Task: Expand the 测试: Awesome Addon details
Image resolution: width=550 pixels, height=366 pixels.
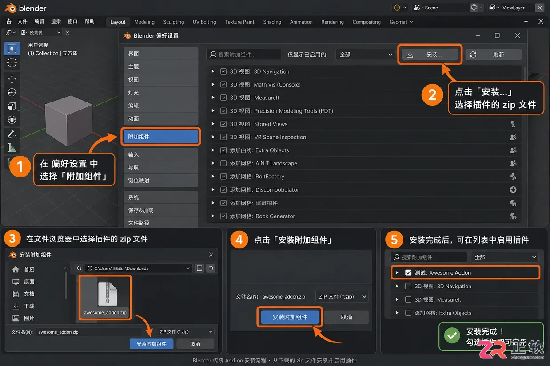Action: (397, 273)
